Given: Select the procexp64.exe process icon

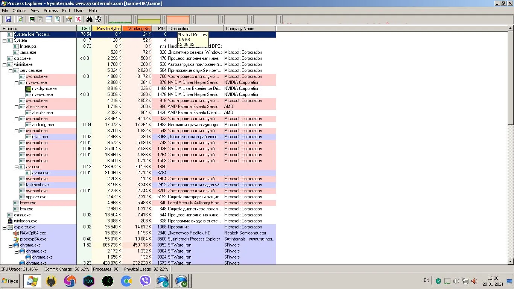Looking at the screenshot, I should pyautogui.click(x=16, y=239).
